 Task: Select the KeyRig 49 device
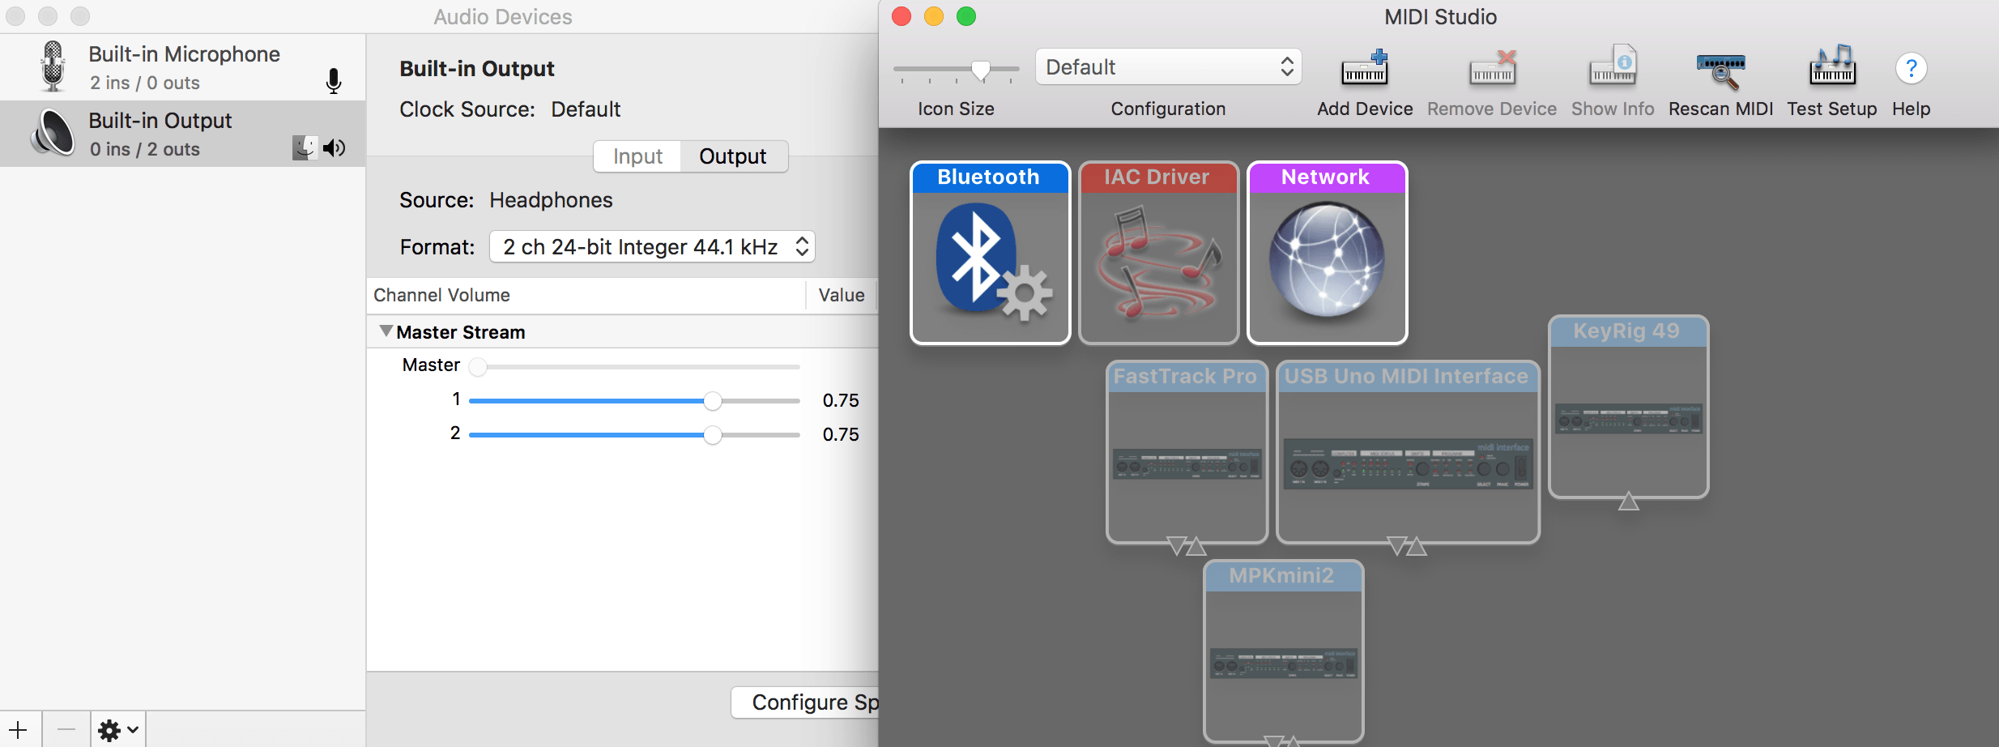point(1628,407)
